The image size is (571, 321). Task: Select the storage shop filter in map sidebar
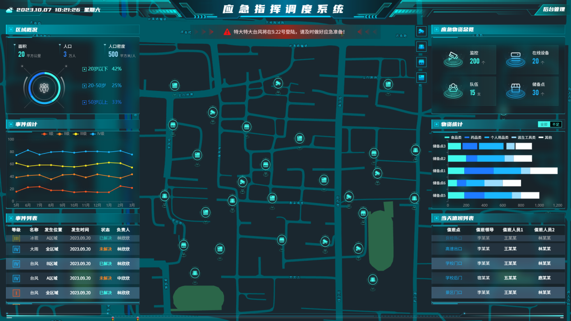point(421,62)
